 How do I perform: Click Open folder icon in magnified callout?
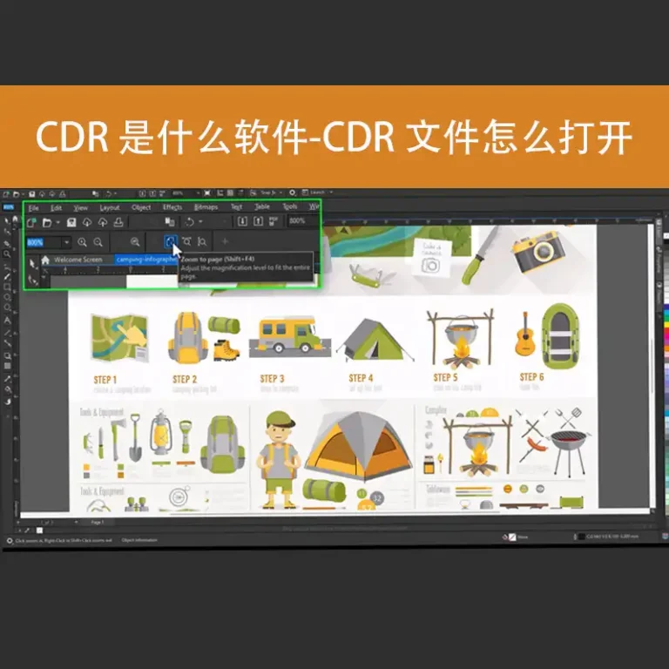[47, 222]
